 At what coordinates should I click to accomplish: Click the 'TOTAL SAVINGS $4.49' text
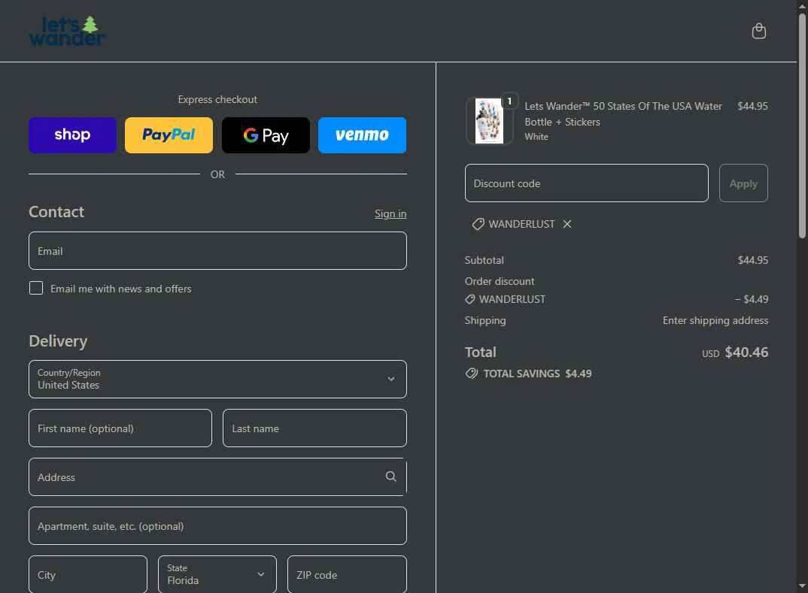537,374
